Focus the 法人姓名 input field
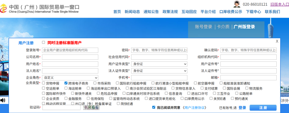Viewport: 289px width, 113px height. [70, 71]
